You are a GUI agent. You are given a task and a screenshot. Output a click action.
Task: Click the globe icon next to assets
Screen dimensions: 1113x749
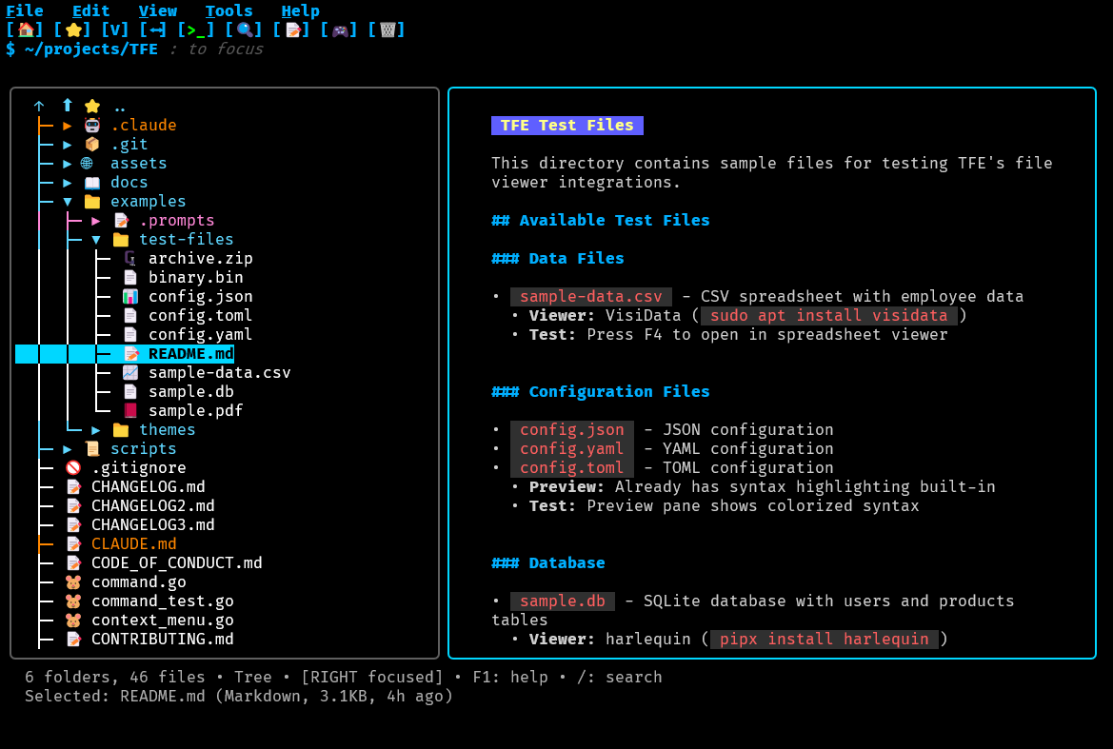coord(86,163)
